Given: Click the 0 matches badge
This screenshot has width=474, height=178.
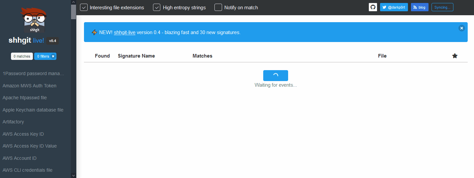Looking at the screenshot, I should tap(22, 56).
